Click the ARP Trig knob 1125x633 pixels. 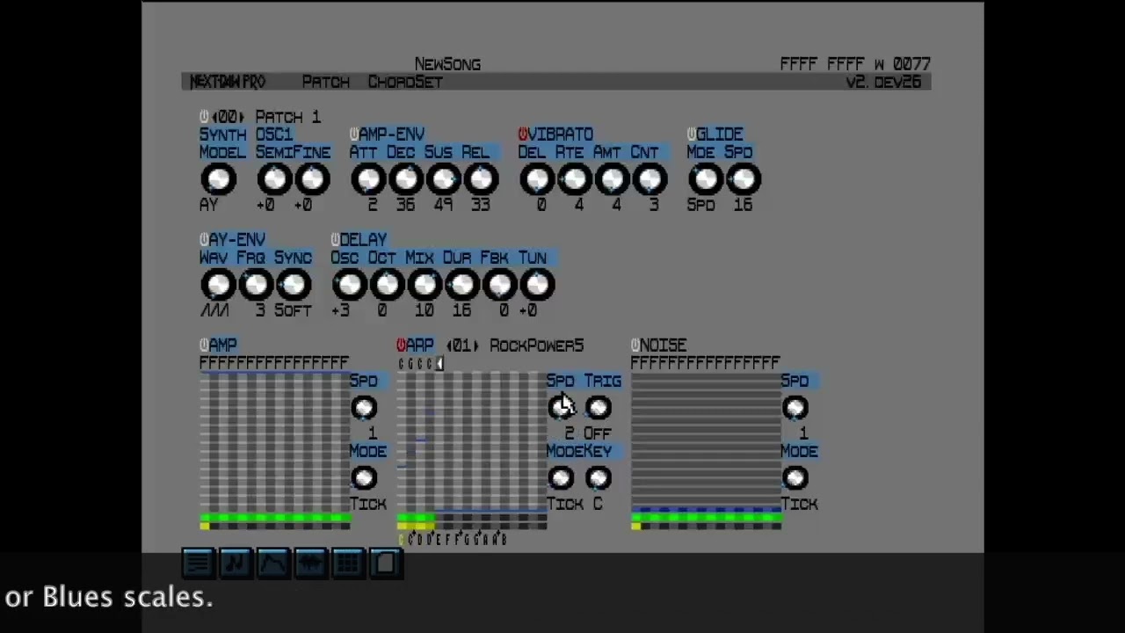(599, 408)
